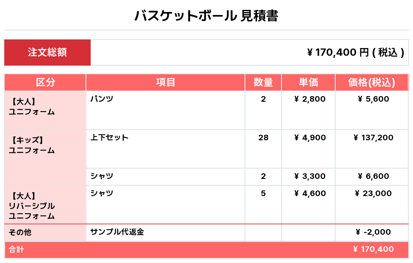Select the 価格(税込) column header
The height and width of the screenshot is (263, 413).
pyautogui.click(x=371, y=82)
